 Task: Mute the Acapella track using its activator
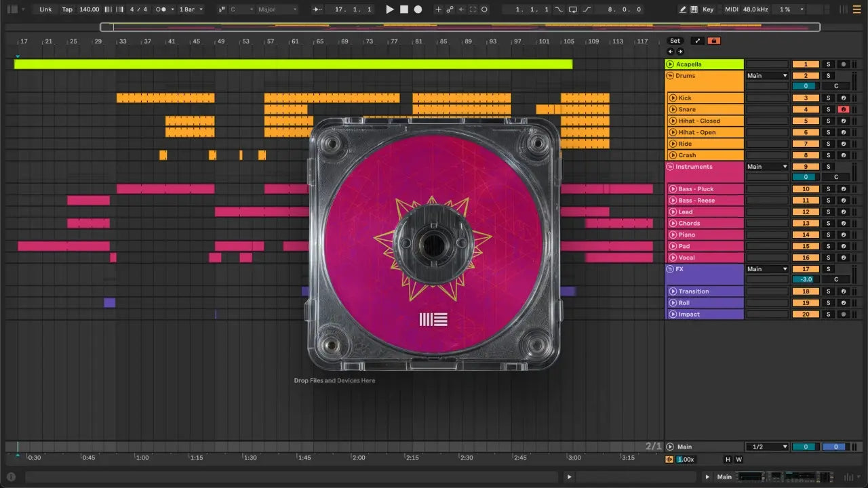click(806, 64)
